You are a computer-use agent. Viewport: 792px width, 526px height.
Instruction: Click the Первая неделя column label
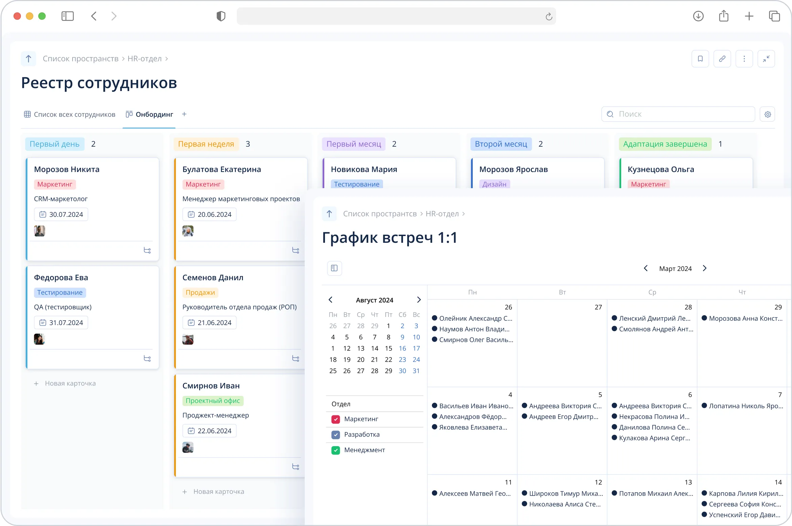pyautogui.click(x=206, y=144)
